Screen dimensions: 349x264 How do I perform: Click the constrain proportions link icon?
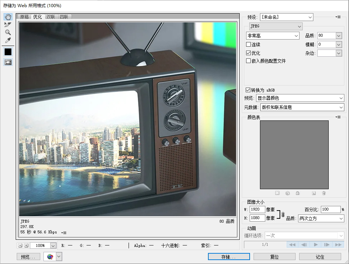click(283, 214)
